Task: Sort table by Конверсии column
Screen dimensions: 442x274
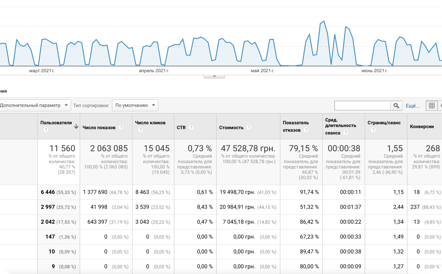Action: pyautogui.click(x=422, y=127)
